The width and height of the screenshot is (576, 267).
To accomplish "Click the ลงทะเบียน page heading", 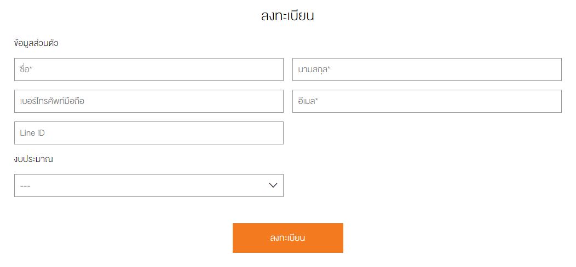I will 287,16.
